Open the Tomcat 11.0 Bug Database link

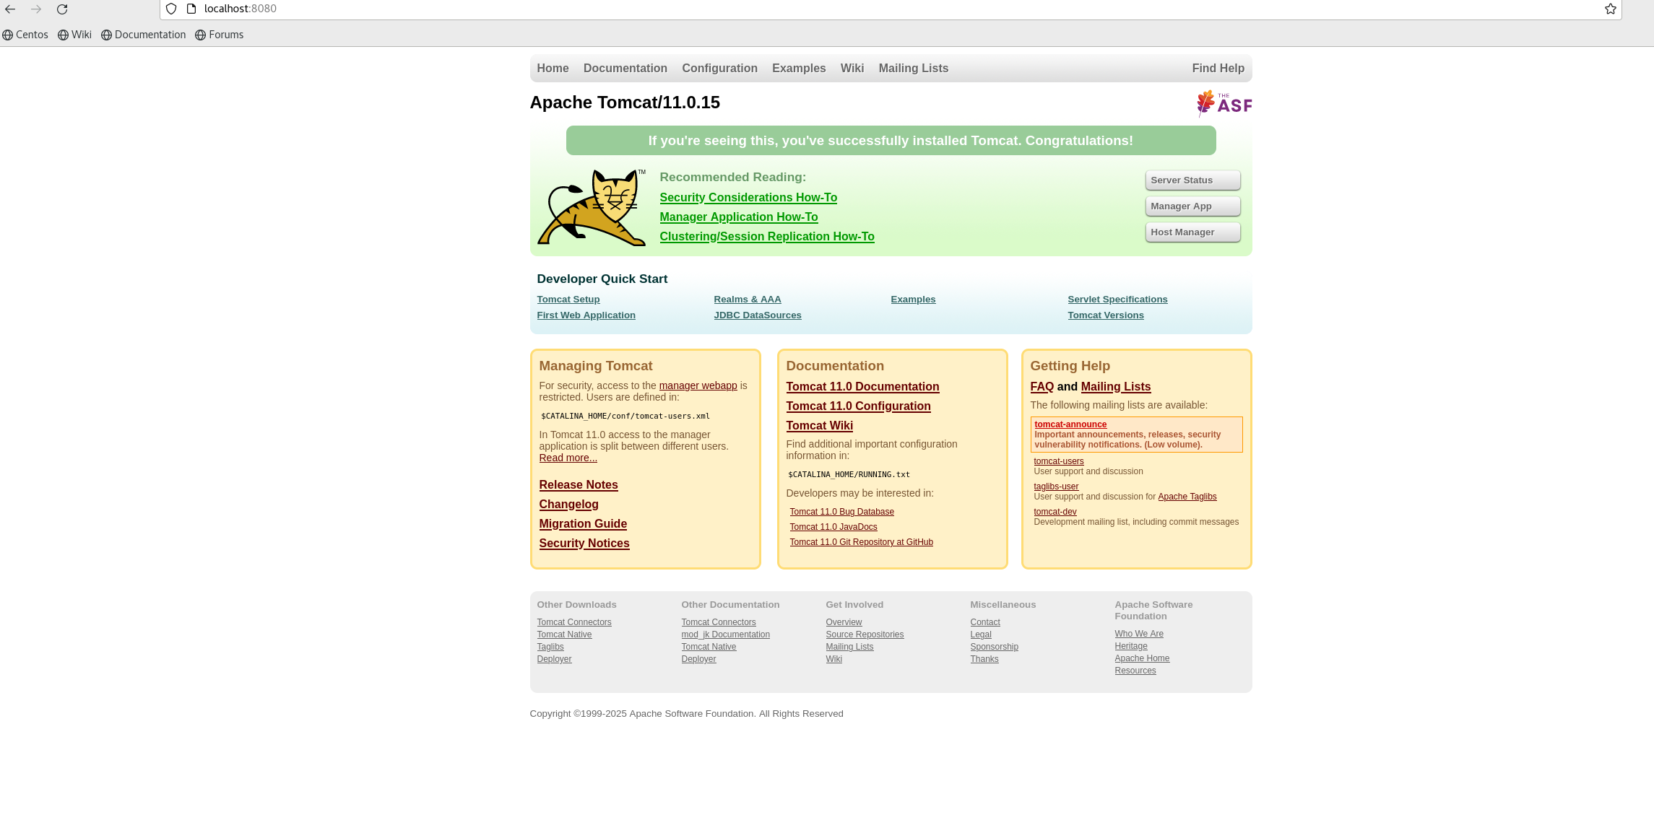(841, 511)
